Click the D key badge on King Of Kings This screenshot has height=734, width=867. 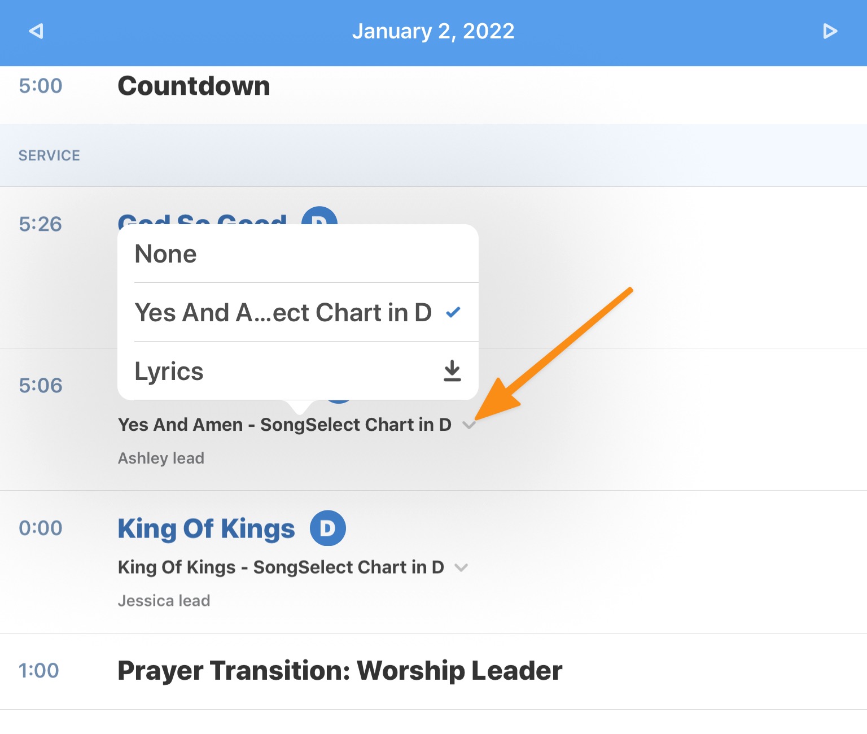tap(328, 528)
